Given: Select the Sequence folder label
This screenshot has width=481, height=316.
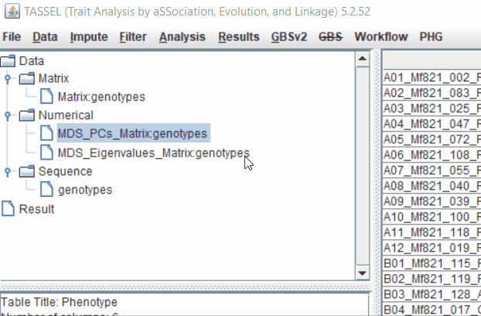Looking at the screenshot, I should click(65, 171).
